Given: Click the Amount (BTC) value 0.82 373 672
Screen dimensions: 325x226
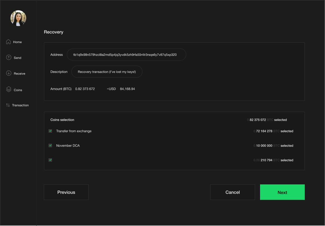Looking at the screenshot, I should pos(85,89).
